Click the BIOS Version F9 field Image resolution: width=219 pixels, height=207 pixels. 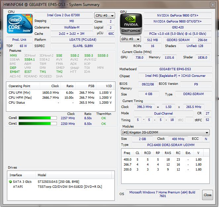(x=196, y=84)
